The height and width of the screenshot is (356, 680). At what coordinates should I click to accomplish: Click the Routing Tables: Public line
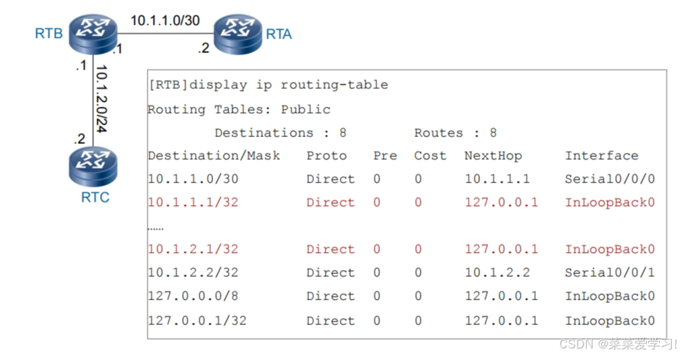(239, 109)
